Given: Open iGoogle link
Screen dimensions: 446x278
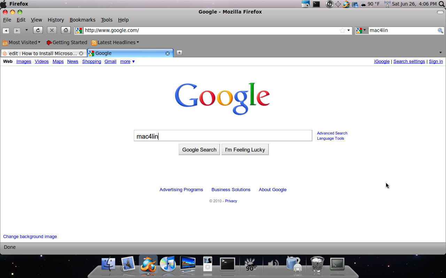Looking at the screenshot, I should click(x=382, y=62).
